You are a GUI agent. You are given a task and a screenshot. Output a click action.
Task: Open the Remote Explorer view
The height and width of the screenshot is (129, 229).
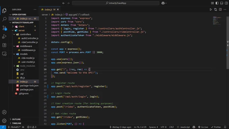pos(4,54)
